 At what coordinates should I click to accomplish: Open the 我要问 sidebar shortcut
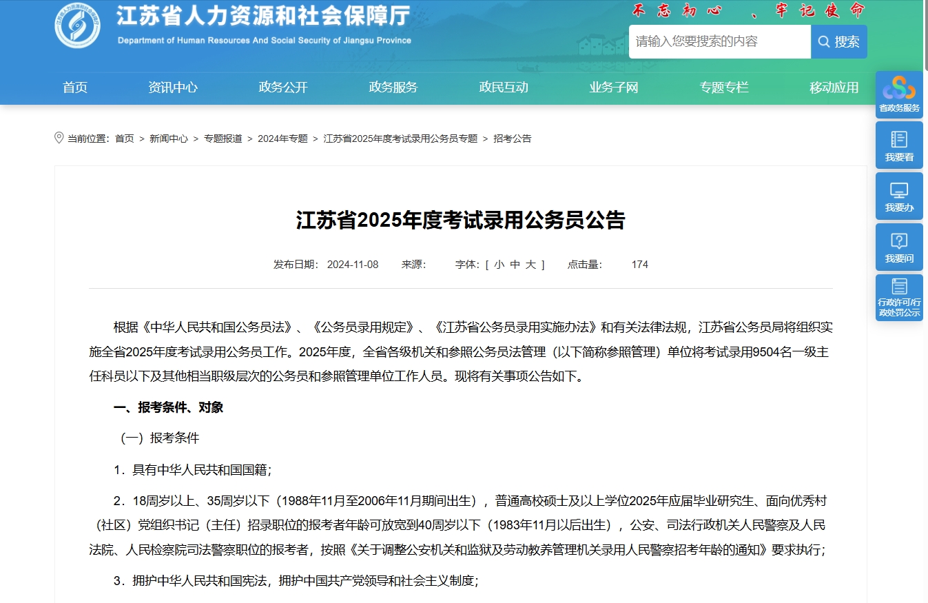[899, 247]
